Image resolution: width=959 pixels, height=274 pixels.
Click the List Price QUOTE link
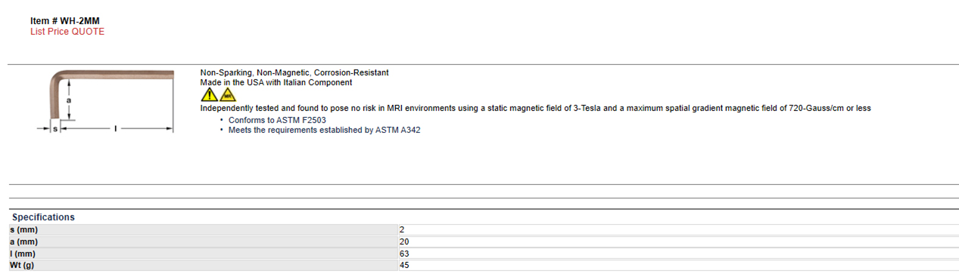[67, 32]
